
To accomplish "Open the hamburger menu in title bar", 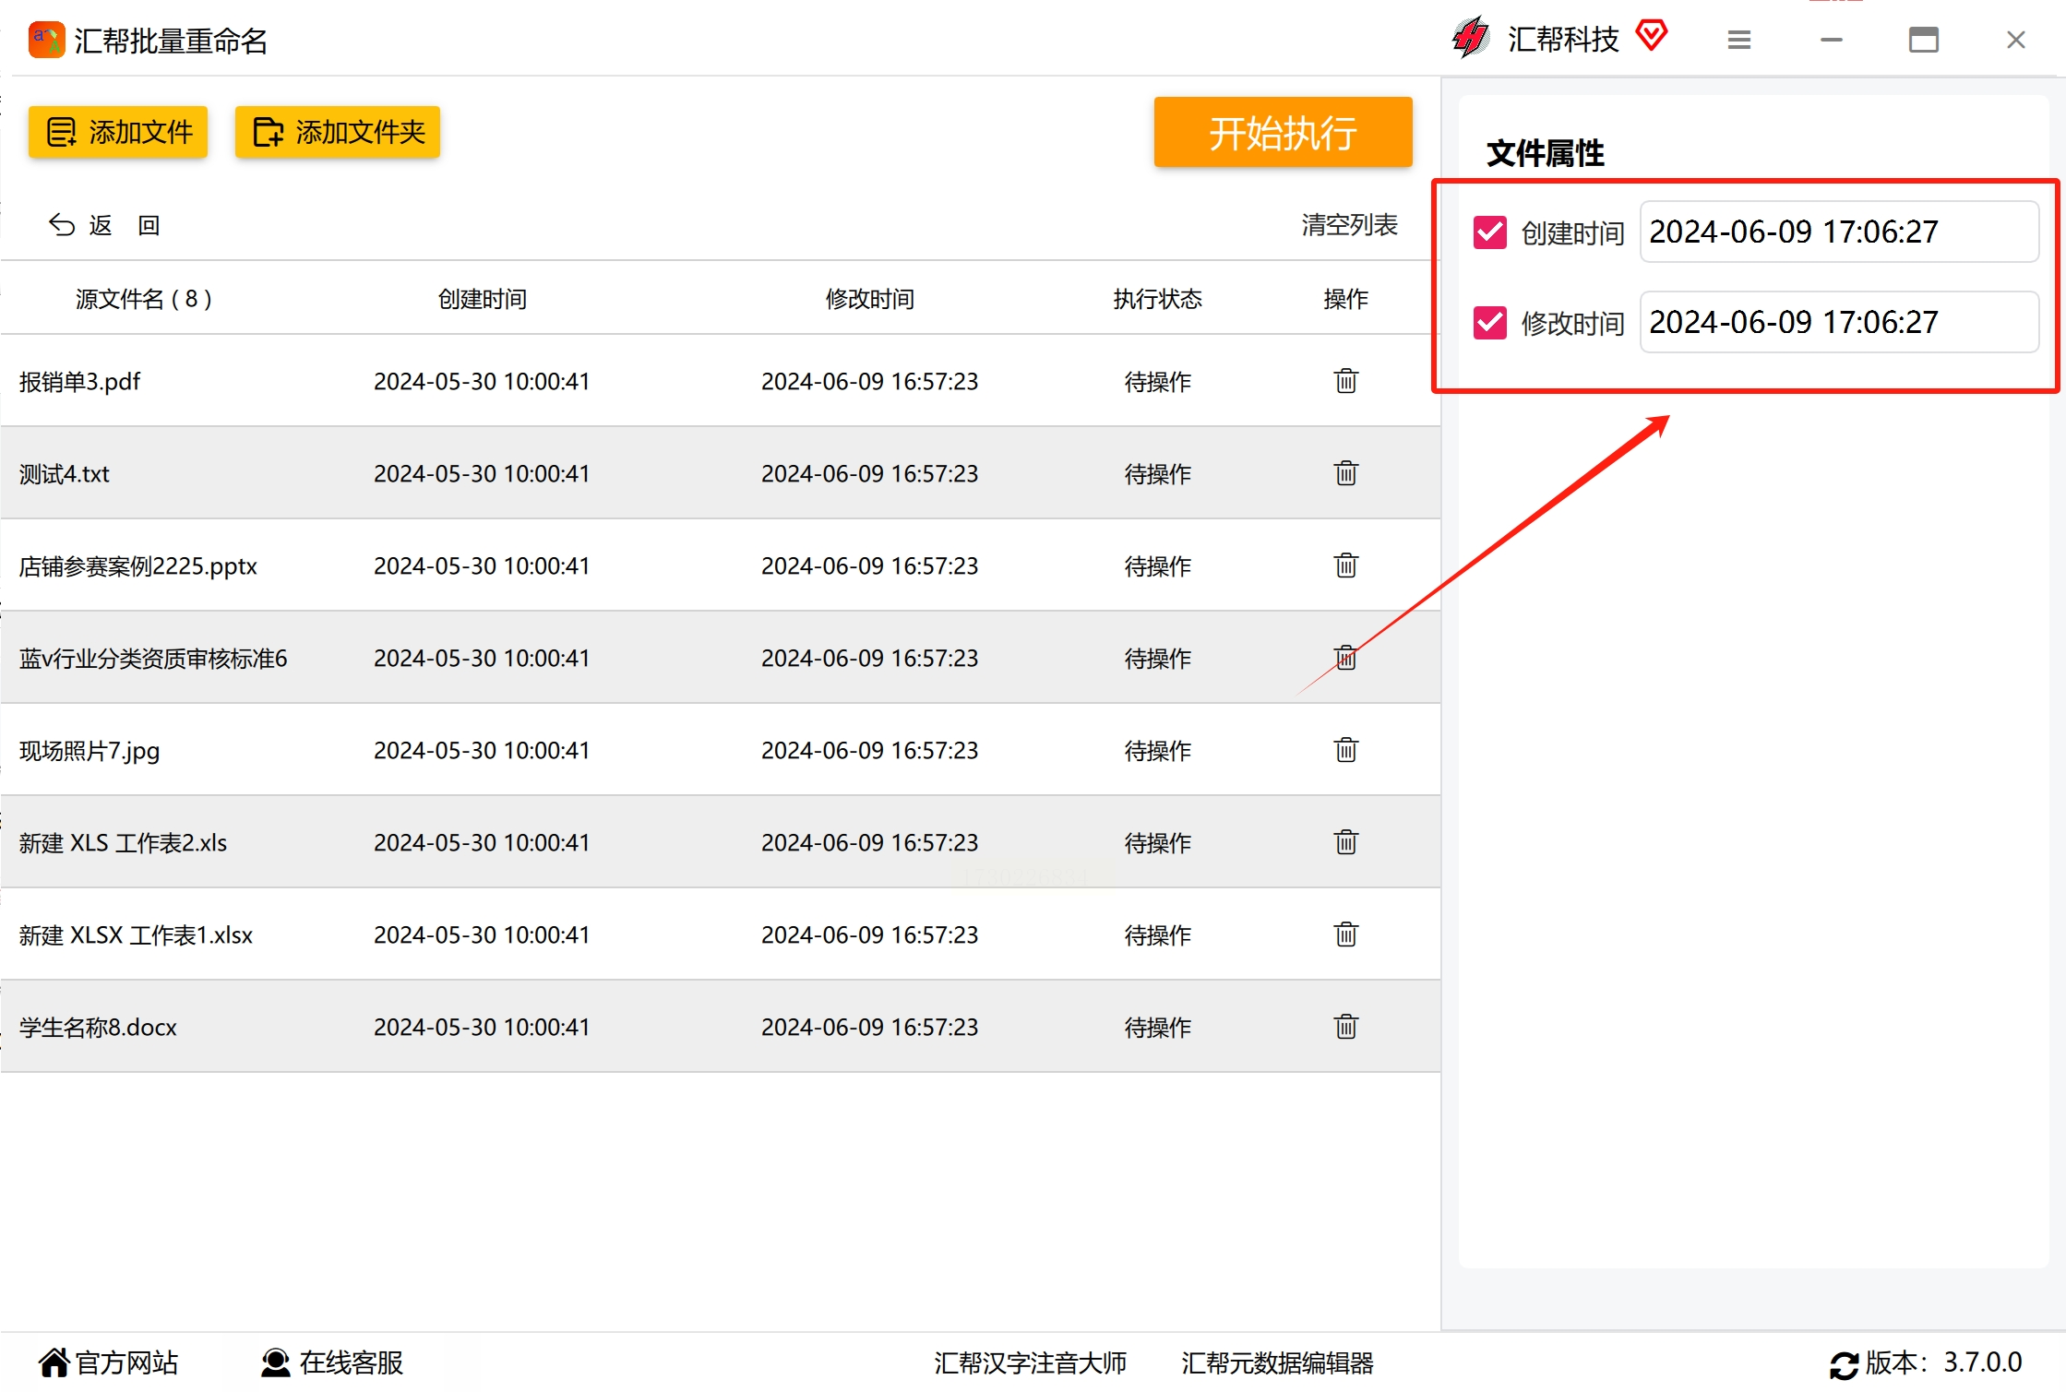I will click(x=1738, y=40).
